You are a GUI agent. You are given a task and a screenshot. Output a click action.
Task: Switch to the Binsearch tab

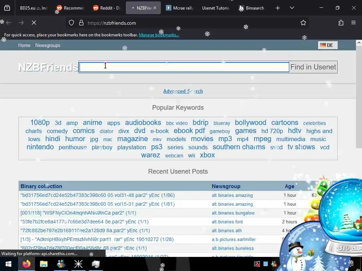point(252,8)
